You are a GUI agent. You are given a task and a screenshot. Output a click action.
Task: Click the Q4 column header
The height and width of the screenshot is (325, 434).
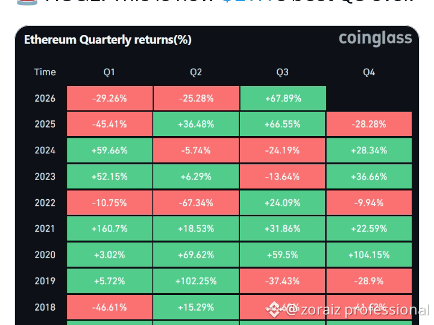369,72
